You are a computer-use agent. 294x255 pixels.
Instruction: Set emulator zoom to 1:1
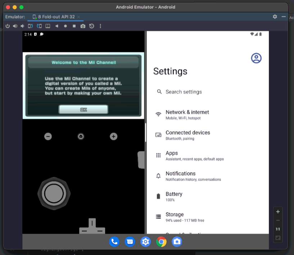click(278, 229)
